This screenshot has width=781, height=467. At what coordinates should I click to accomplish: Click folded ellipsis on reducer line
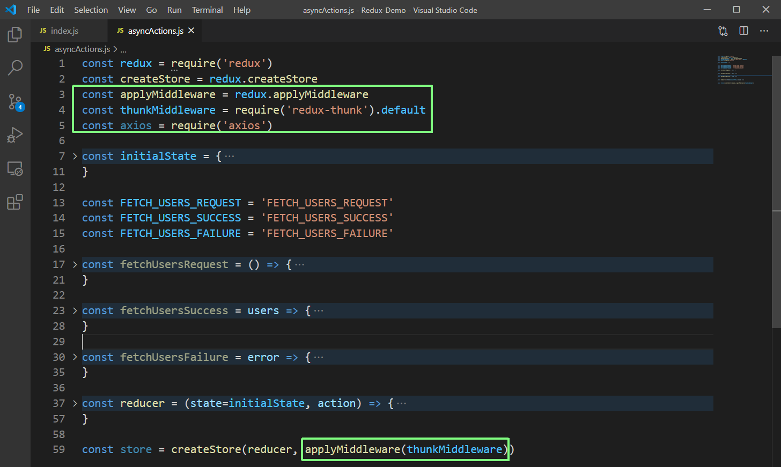(x=401, y=403)
